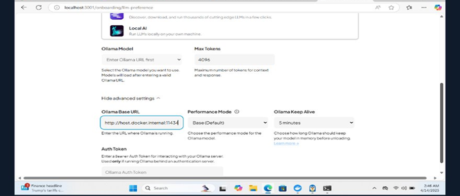
Task: Open the Ollama Model dropdown
Action: pos(142,60)
